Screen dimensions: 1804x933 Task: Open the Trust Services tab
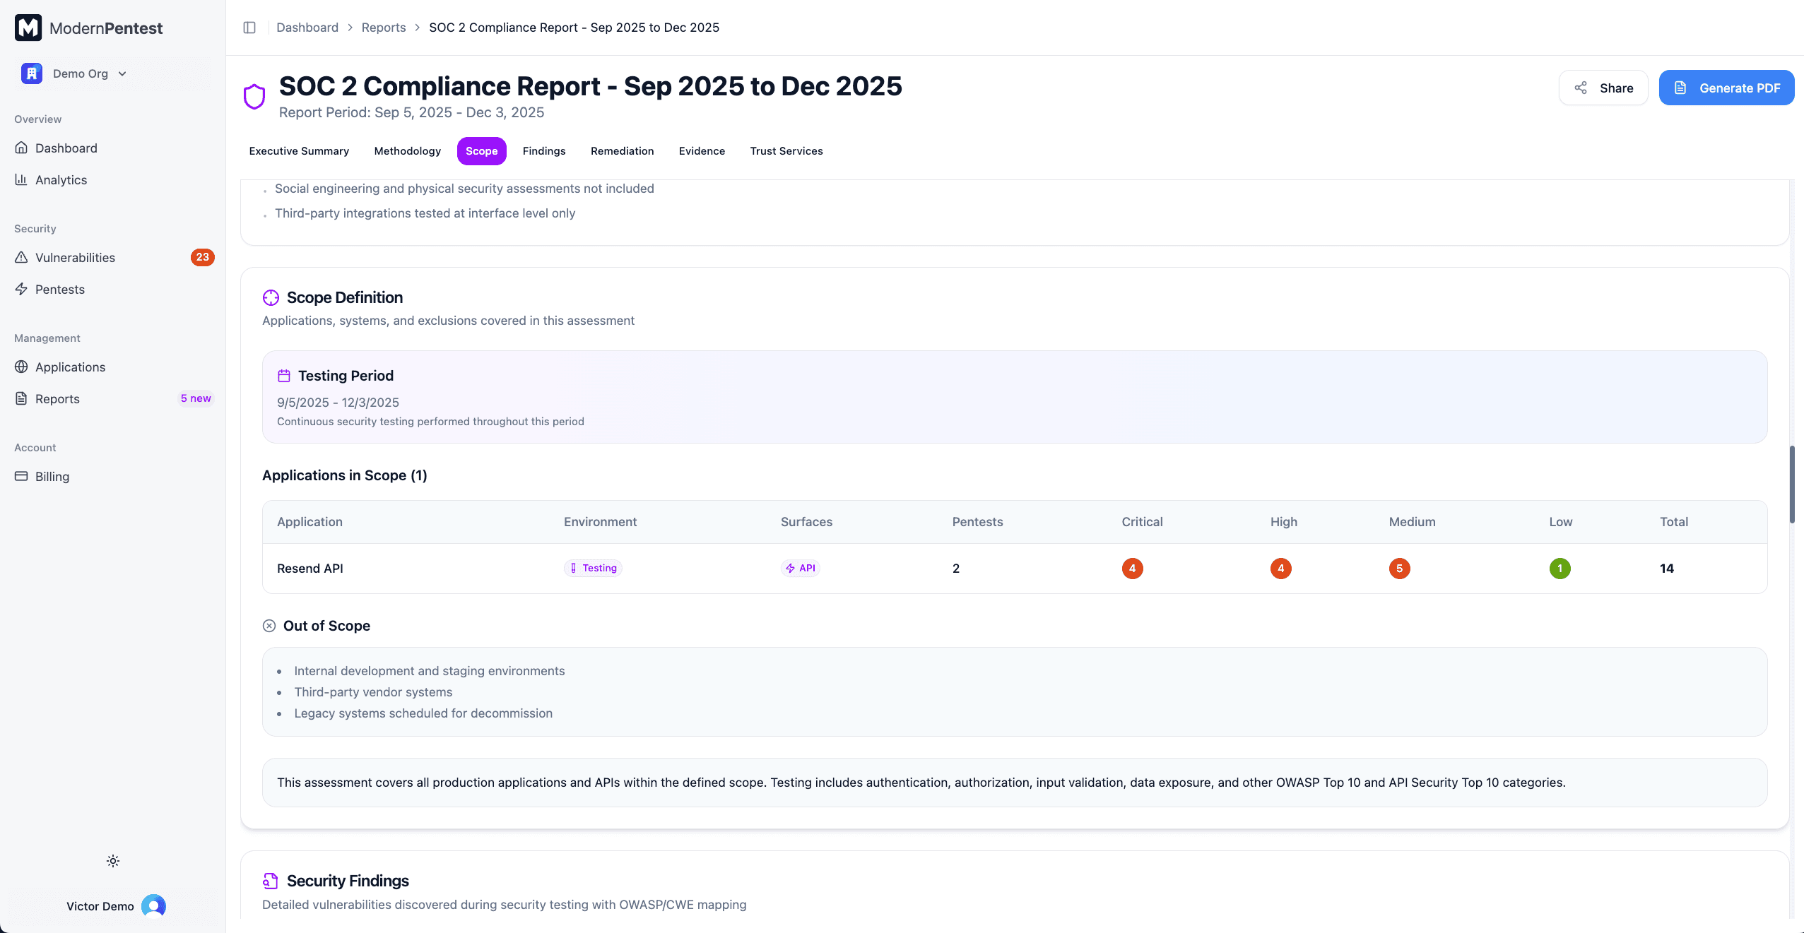click(786, 151)
